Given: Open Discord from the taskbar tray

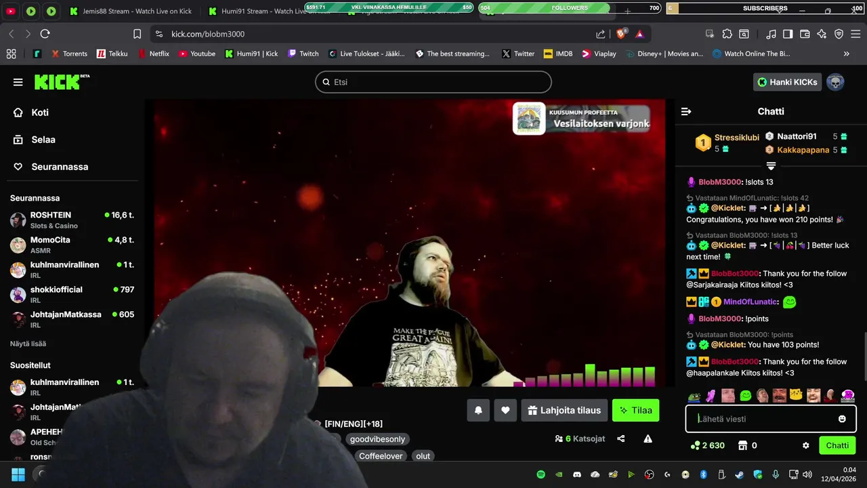Looking at the screenshot, I should coord(577,474).
